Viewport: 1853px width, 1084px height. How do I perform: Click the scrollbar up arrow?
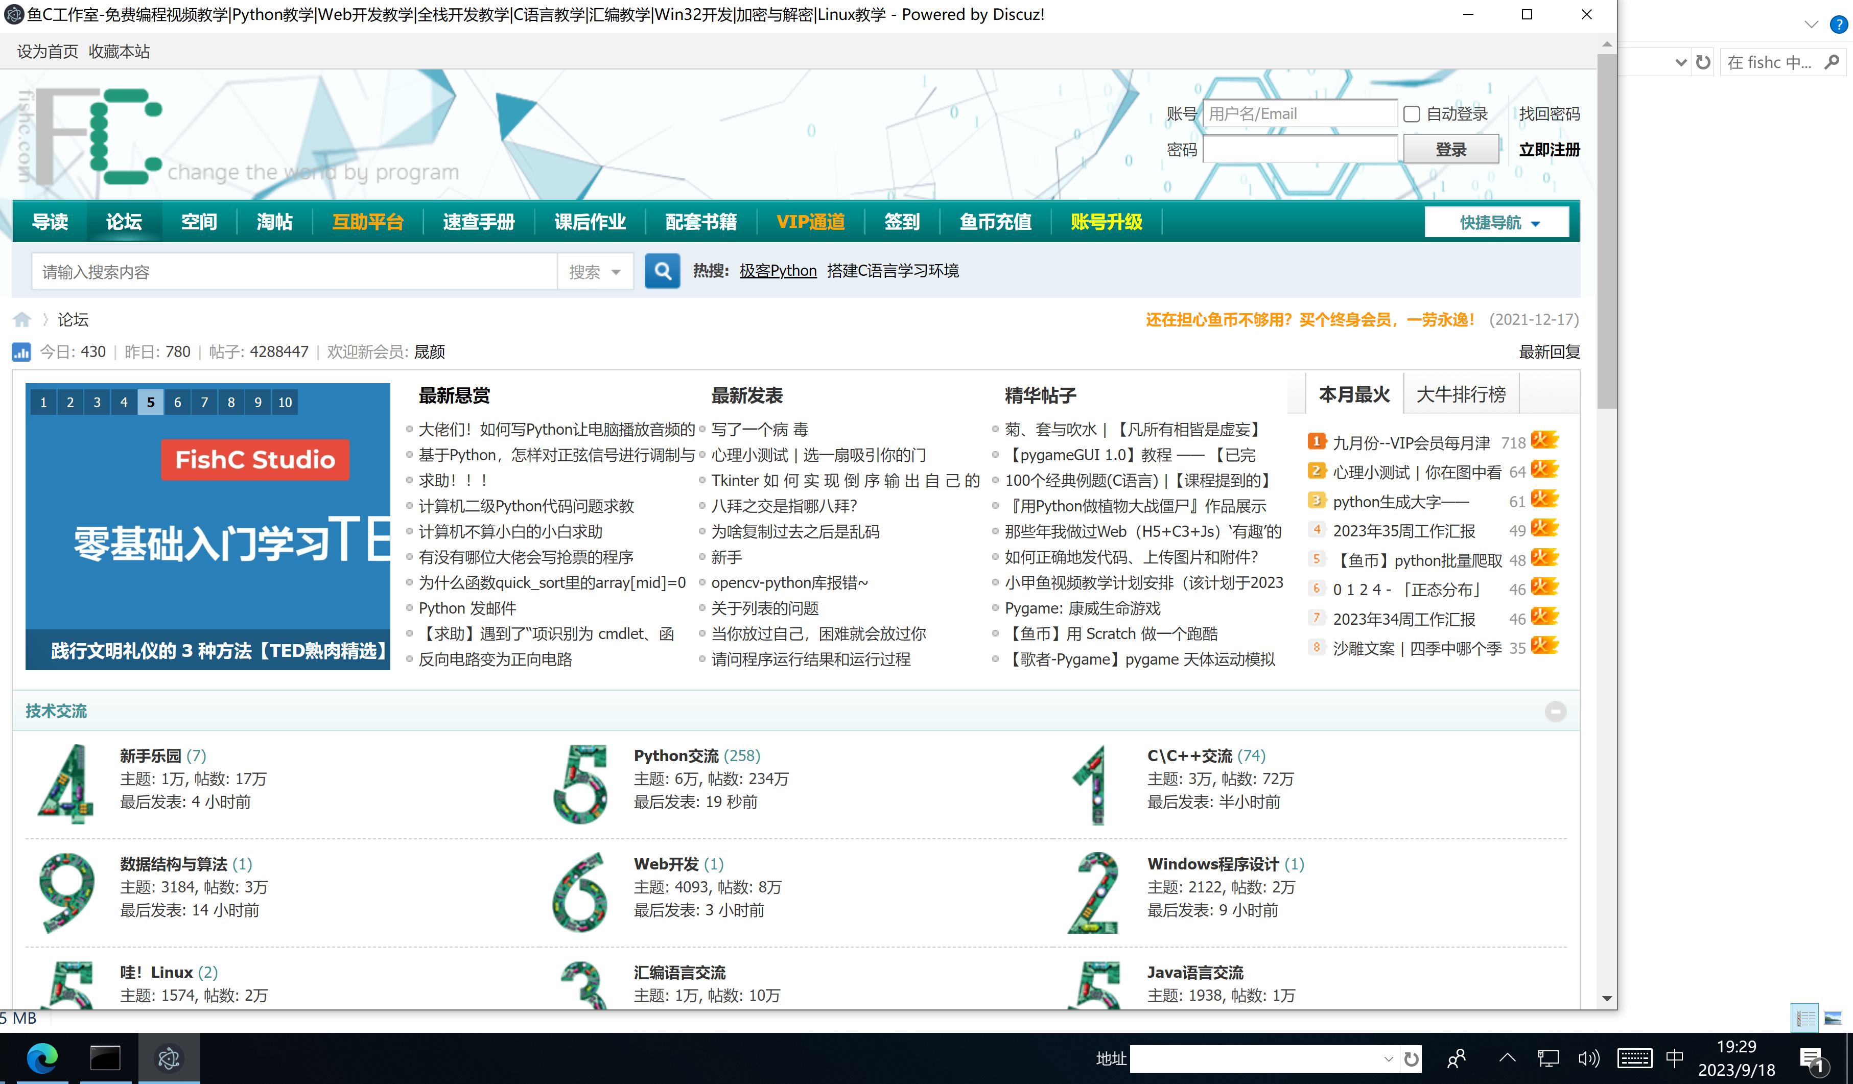[1607, 44]
